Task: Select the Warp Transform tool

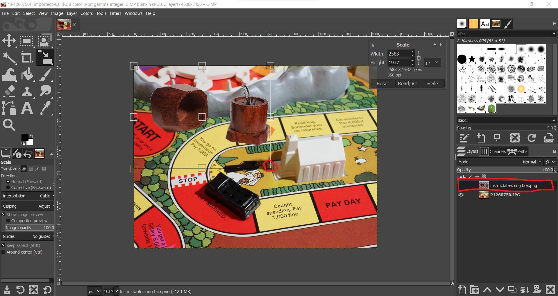Action: [x=9, y=74]
